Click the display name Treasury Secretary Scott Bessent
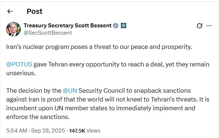This screenshot has width=219, height=138. pyautogui.click(x=68, y=26)
